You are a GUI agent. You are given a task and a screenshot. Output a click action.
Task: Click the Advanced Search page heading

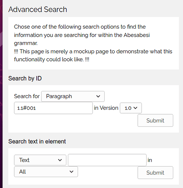[37, 9]
